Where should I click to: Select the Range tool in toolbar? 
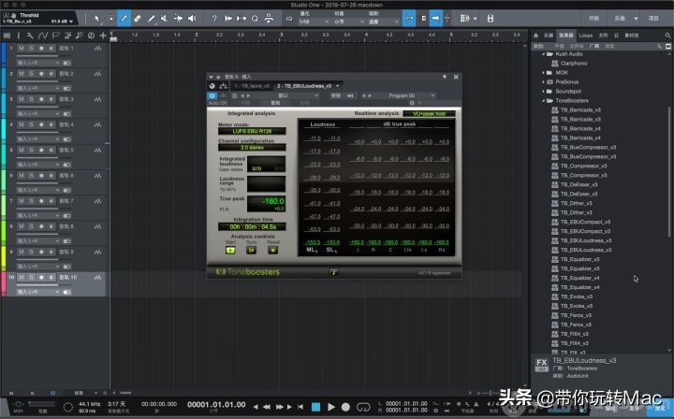tap(110, 19)
